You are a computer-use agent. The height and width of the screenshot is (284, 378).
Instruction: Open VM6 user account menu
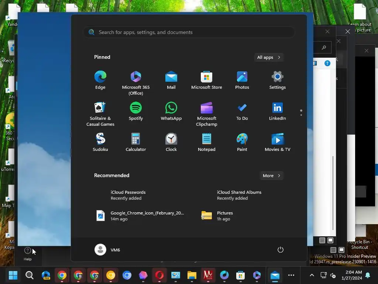coord(107,250)
